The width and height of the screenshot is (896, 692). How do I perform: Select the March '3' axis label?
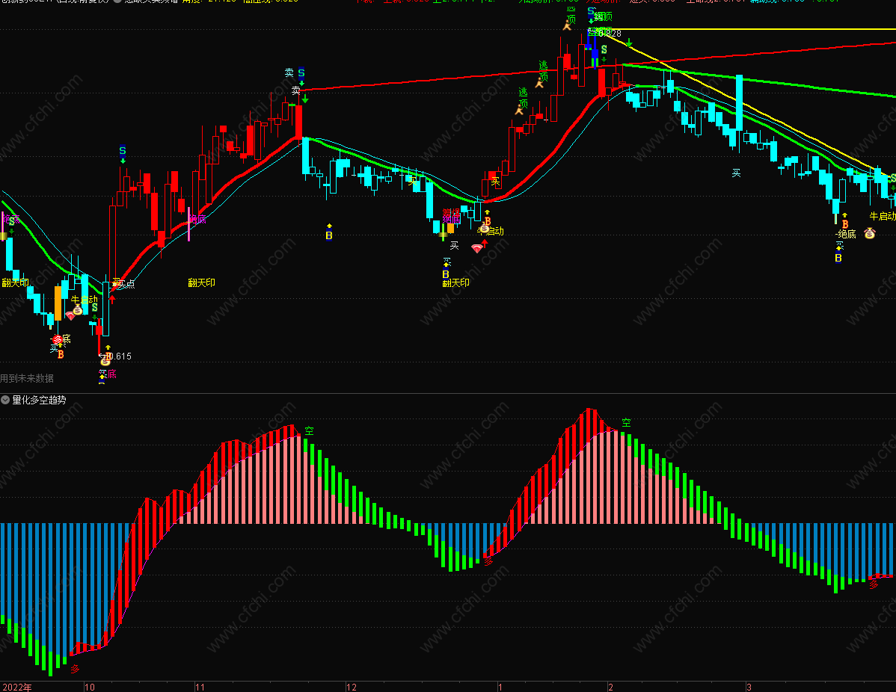pyautogui.click(x=749, y=687)
